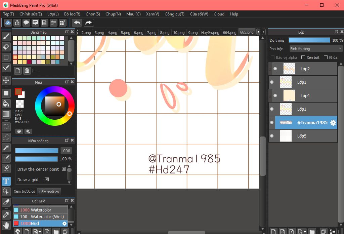This screenshot has height=234, width=344.
Task: Float the Lớp layer panel
Action: (x=337, y=32)
